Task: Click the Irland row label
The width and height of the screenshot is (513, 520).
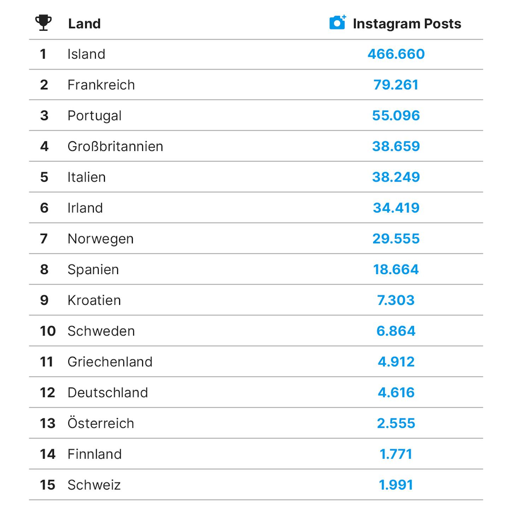Action: tap(85, 208)
